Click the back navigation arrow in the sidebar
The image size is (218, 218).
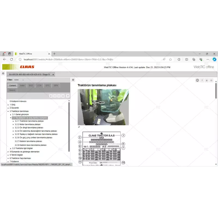click(x=51, y=96)
